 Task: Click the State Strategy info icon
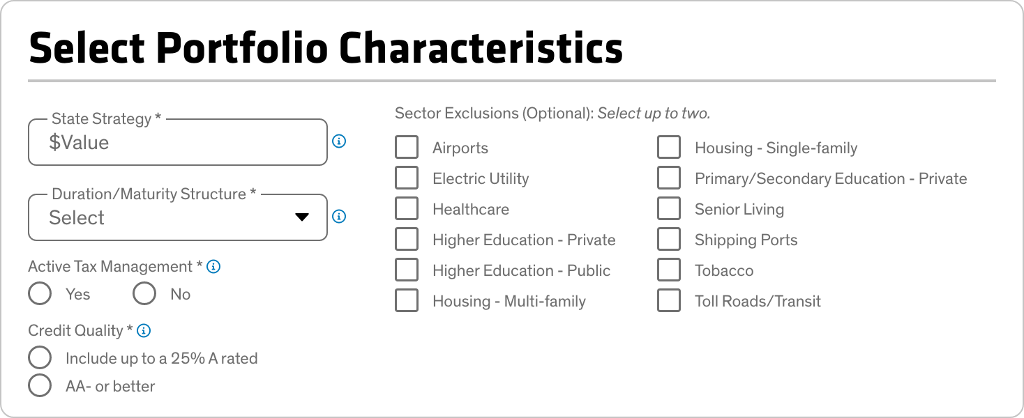pos(339,141)
